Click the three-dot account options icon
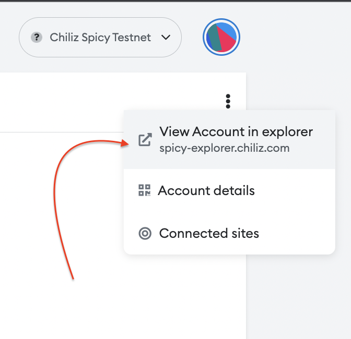This screenshot has width=351, height=339. pos(228,101)
